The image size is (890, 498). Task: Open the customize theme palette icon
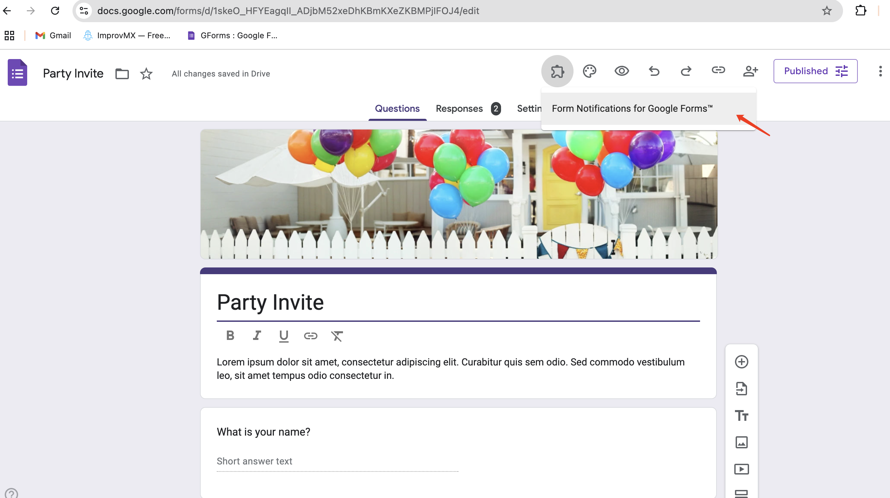(589, 71)
